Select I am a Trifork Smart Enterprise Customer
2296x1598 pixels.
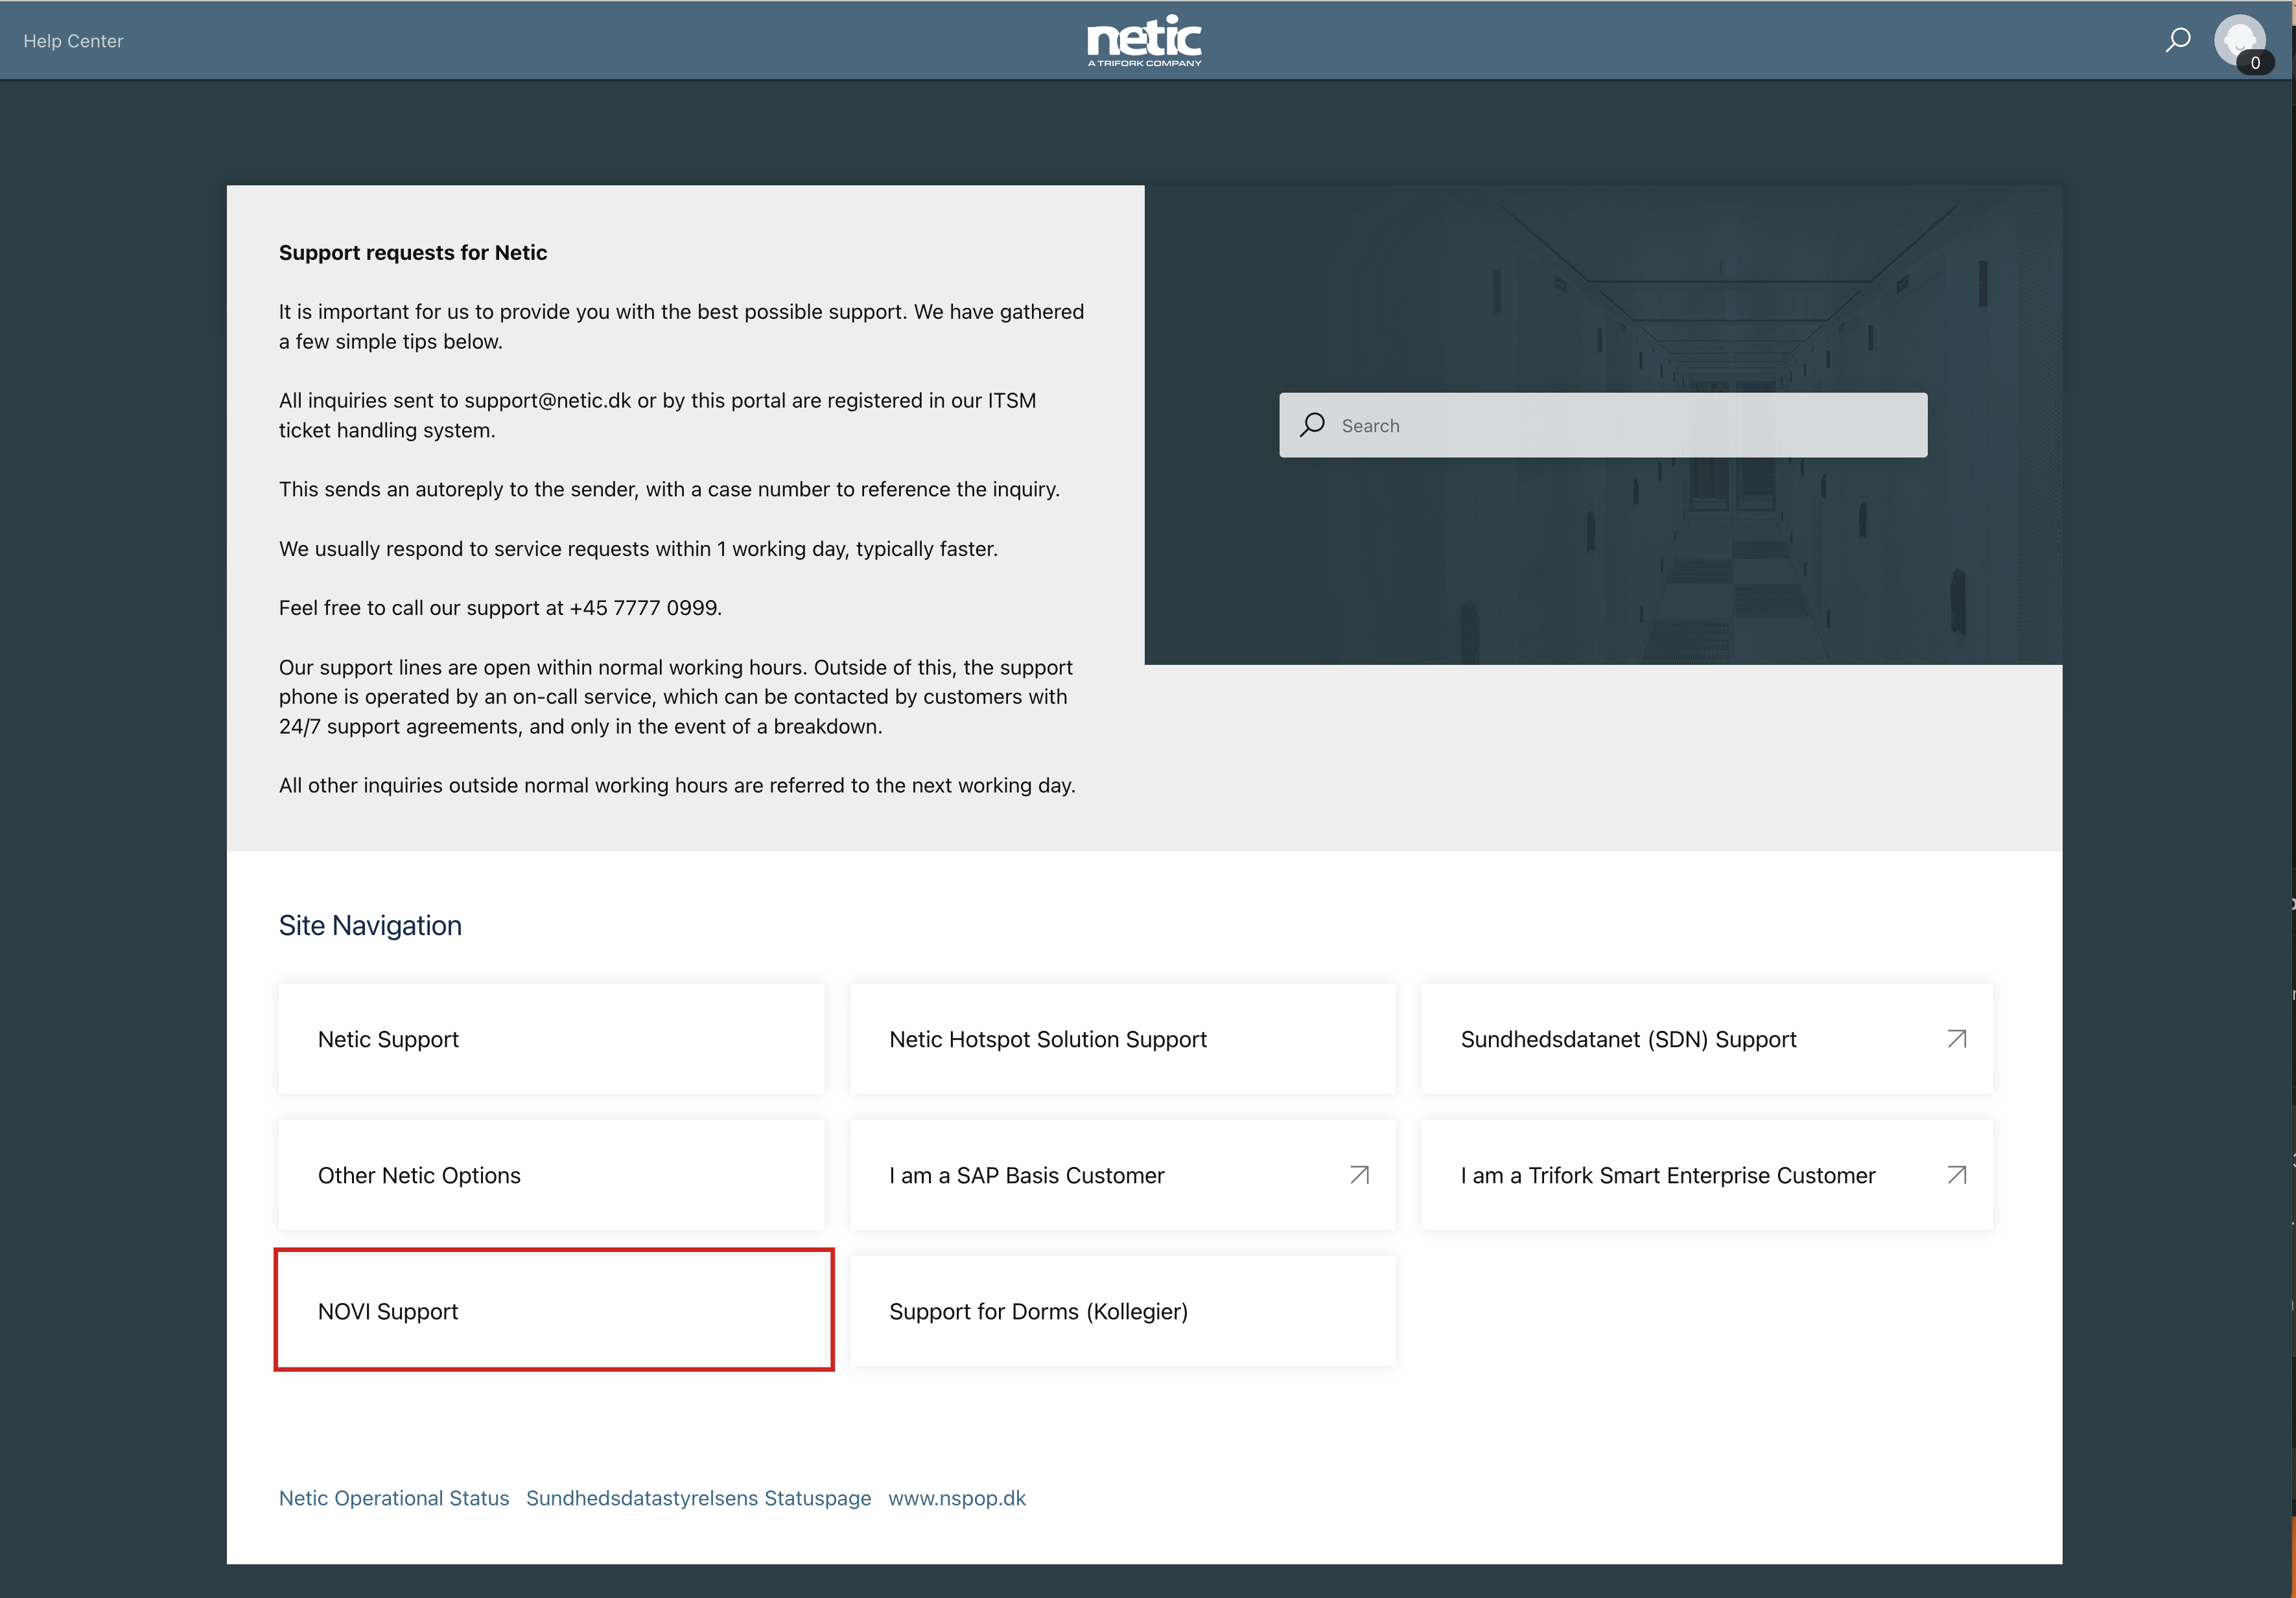point(1706,1174)
